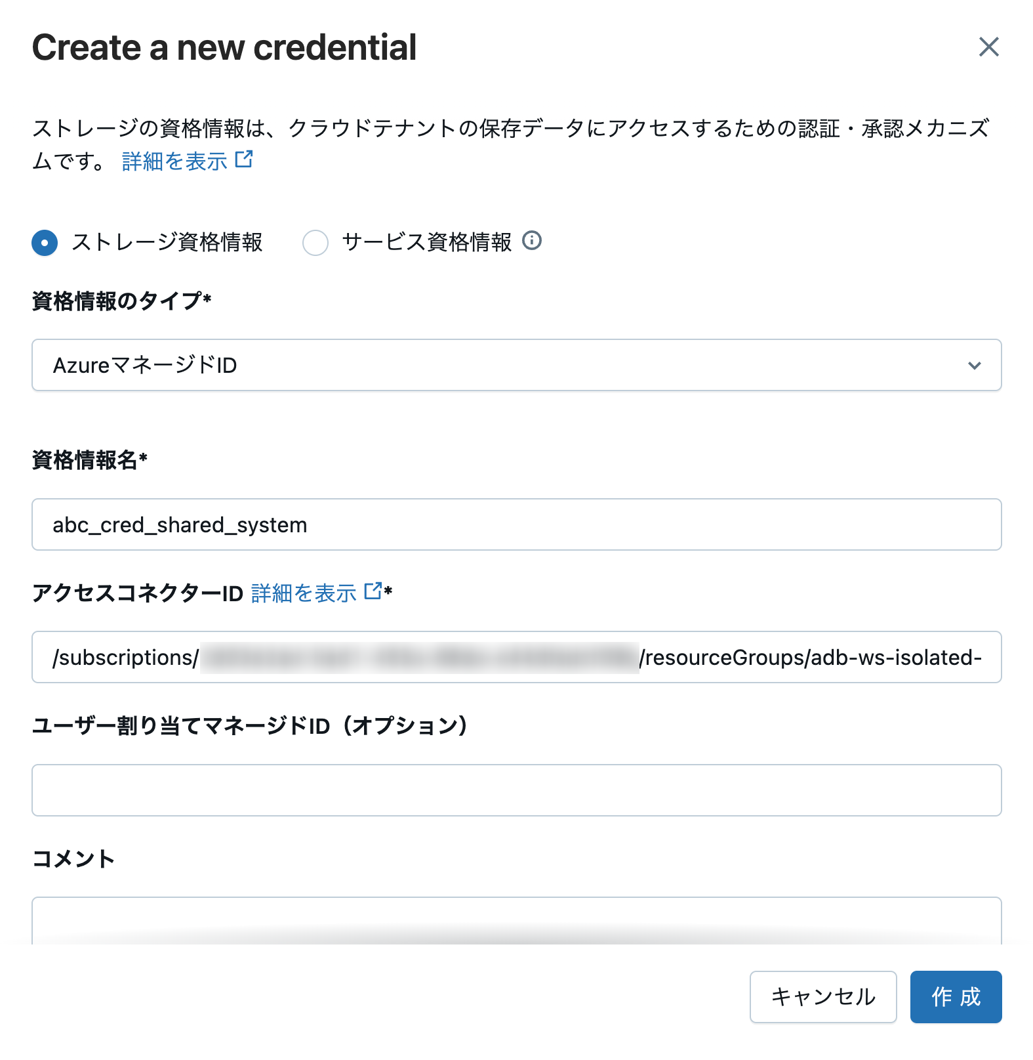Open 詳細を表示 link beside アクセスコネクターID
1033x1060 pixels.
[304, 593]
